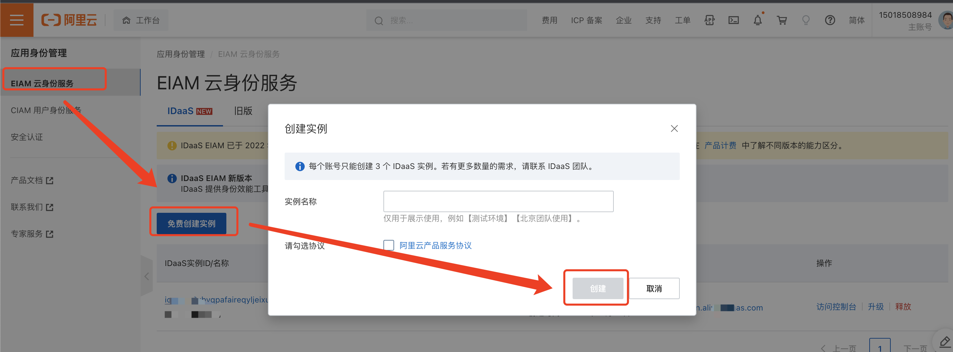Screen dimensions: 953x352
Task: Open the API explorer icon
Action: (709, 20)
